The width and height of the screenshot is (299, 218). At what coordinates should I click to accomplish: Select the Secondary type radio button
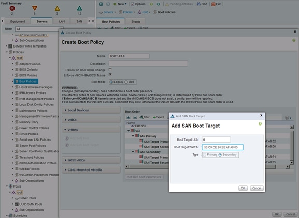(220, 155)
